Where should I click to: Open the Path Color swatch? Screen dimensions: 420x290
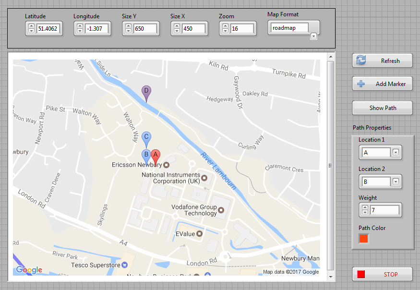point(364,238)
